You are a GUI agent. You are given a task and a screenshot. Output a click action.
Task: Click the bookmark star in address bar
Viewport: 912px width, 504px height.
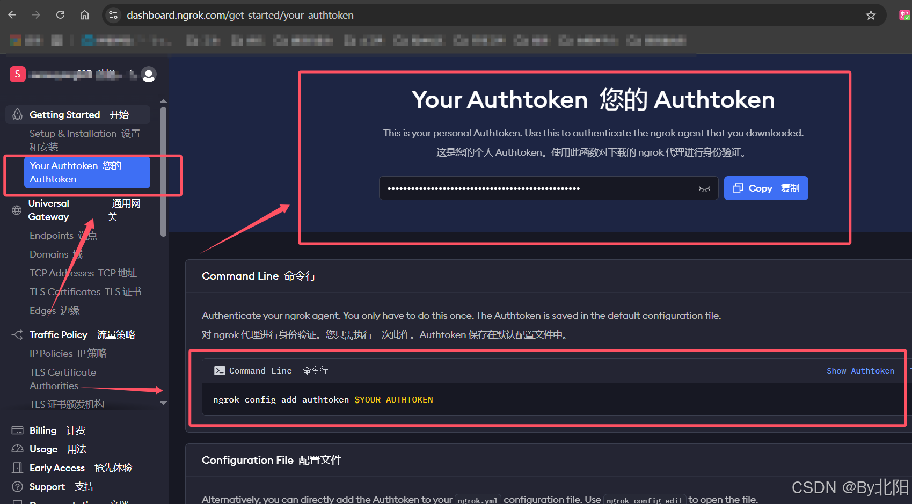click(871, 14)
